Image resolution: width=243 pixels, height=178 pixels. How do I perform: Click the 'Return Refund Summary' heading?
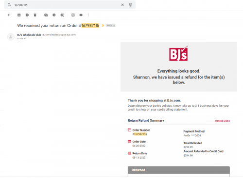tap(146, 120)
